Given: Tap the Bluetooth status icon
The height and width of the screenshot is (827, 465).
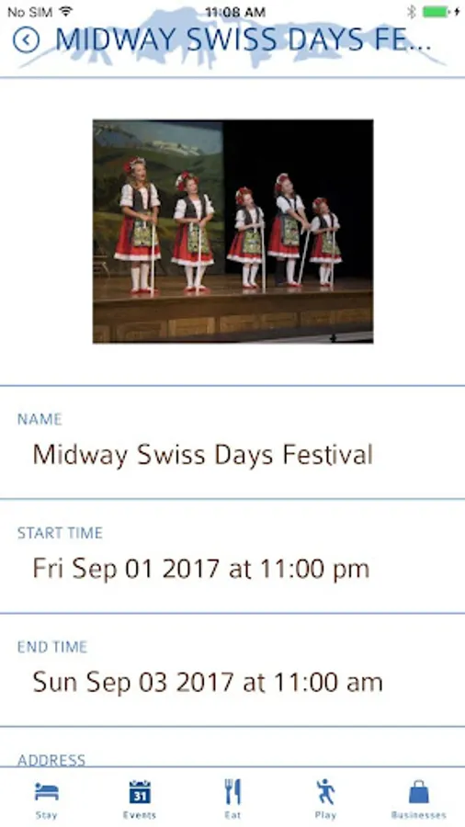Looking at the screenshot, I should 412,11.
